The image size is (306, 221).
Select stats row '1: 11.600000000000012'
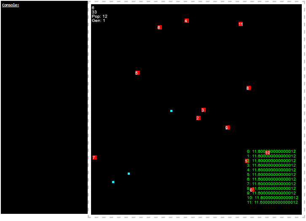coord(271,156)
